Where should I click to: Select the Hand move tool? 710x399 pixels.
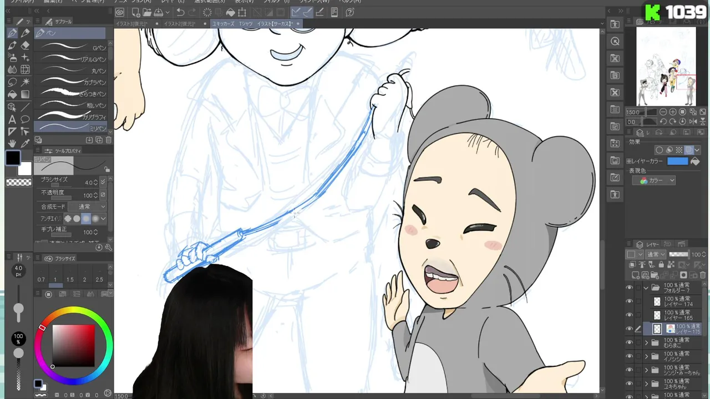click(12, 144)
